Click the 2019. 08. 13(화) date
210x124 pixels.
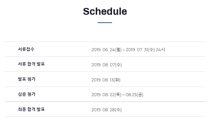(x=106, y=80)
